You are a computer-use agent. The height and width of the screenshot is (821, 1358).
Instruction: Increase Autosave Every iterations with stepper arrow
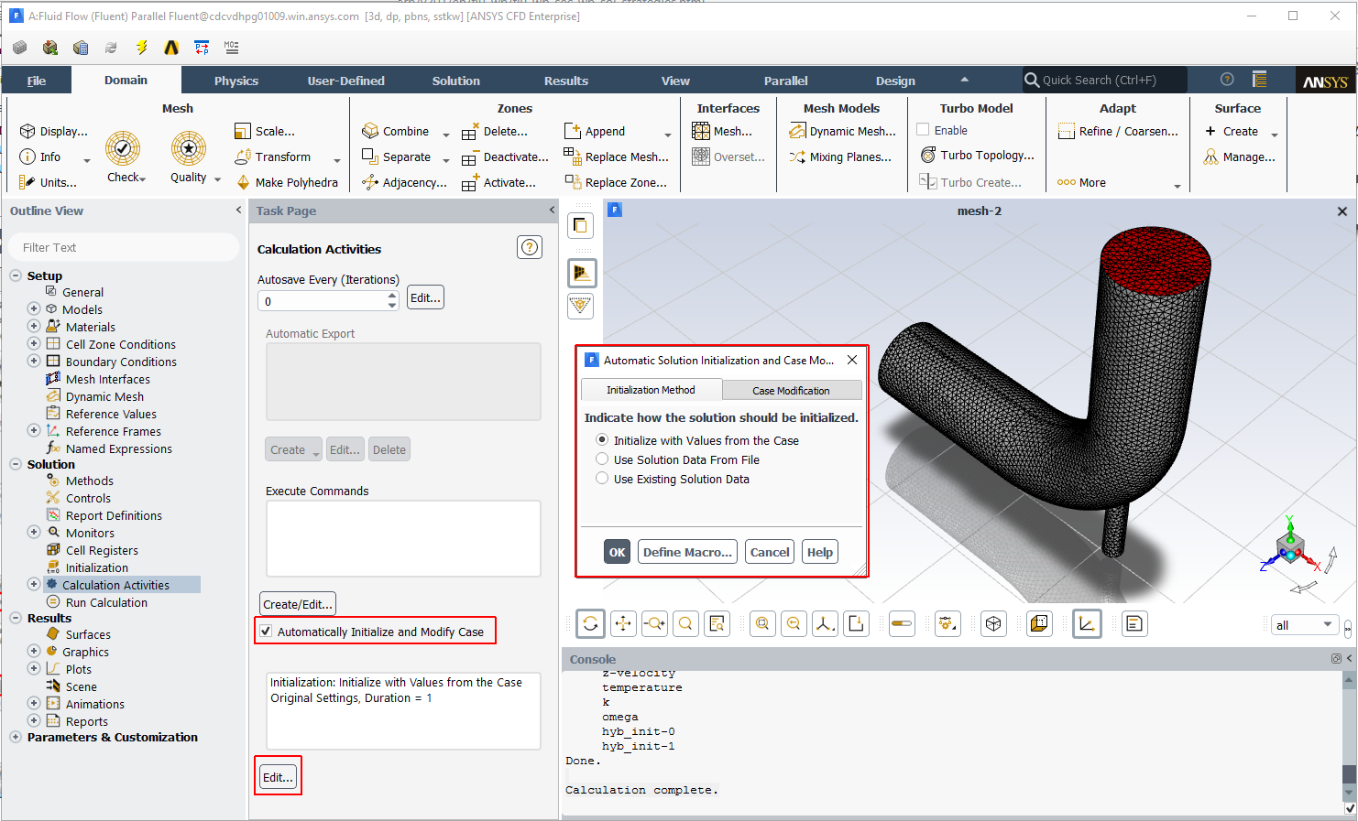click(392, 296)
